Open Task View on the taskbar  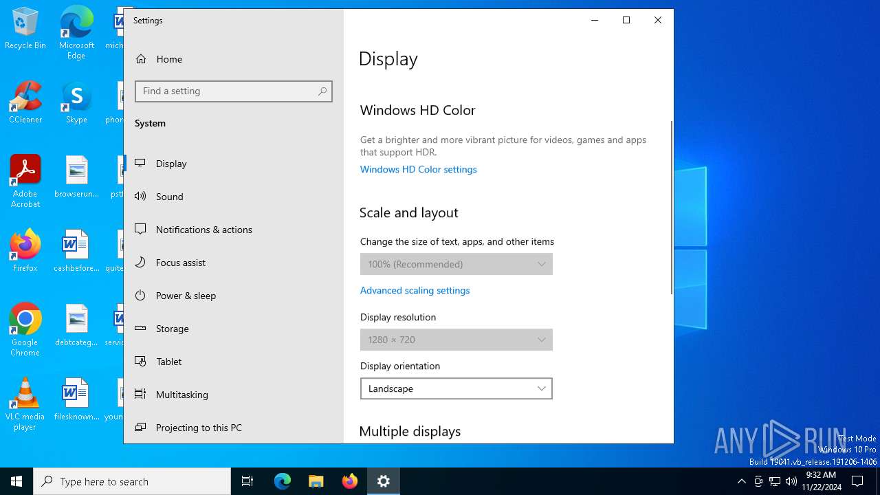pyautogui.click(x=247, y=481)
